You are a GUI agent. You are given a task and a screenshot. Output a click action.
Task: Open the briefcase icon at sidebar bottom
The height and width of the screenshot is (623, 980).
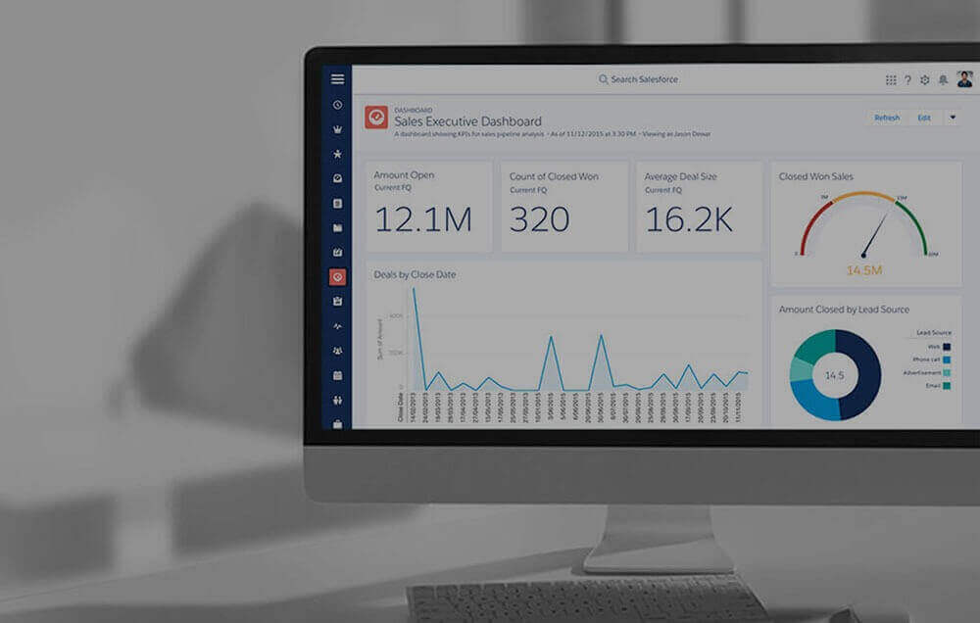tap(337, 424)
